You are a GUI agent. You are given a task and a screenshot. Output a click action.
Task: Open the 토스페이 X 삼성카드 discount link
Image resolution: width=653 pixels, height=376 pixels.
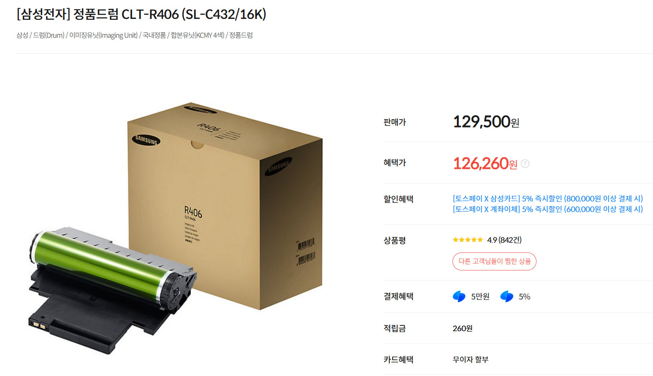pyautogui.click(x=547, y=199)
